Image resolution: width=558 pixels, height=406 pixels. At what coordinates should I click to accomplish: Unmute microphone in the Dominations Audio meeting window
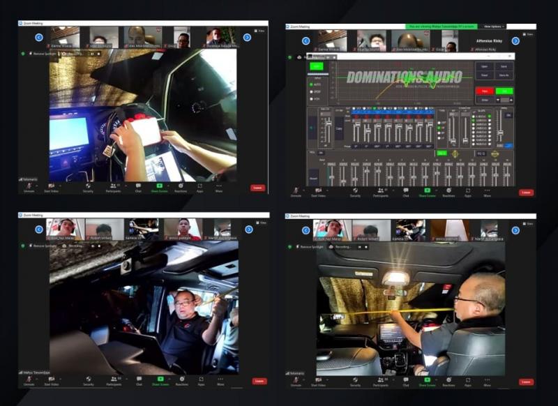pos(296,190)
